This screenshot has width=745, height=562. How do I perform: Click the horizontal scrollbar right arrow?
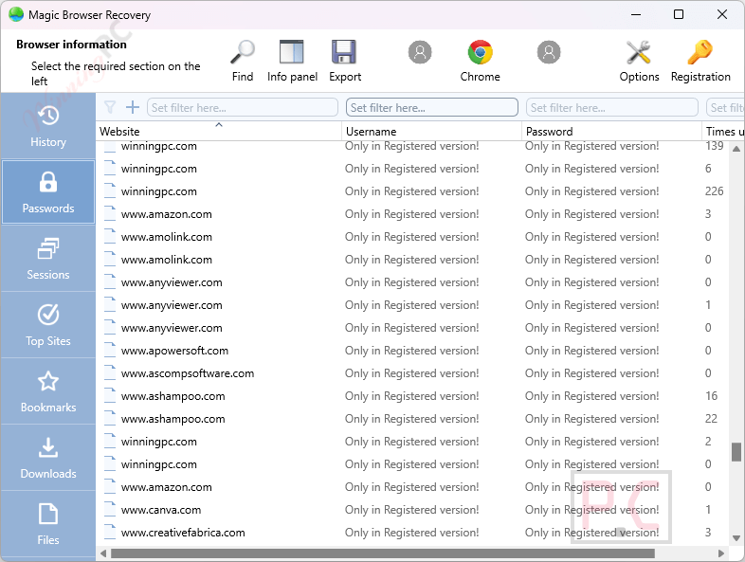[x=721, y=553]
